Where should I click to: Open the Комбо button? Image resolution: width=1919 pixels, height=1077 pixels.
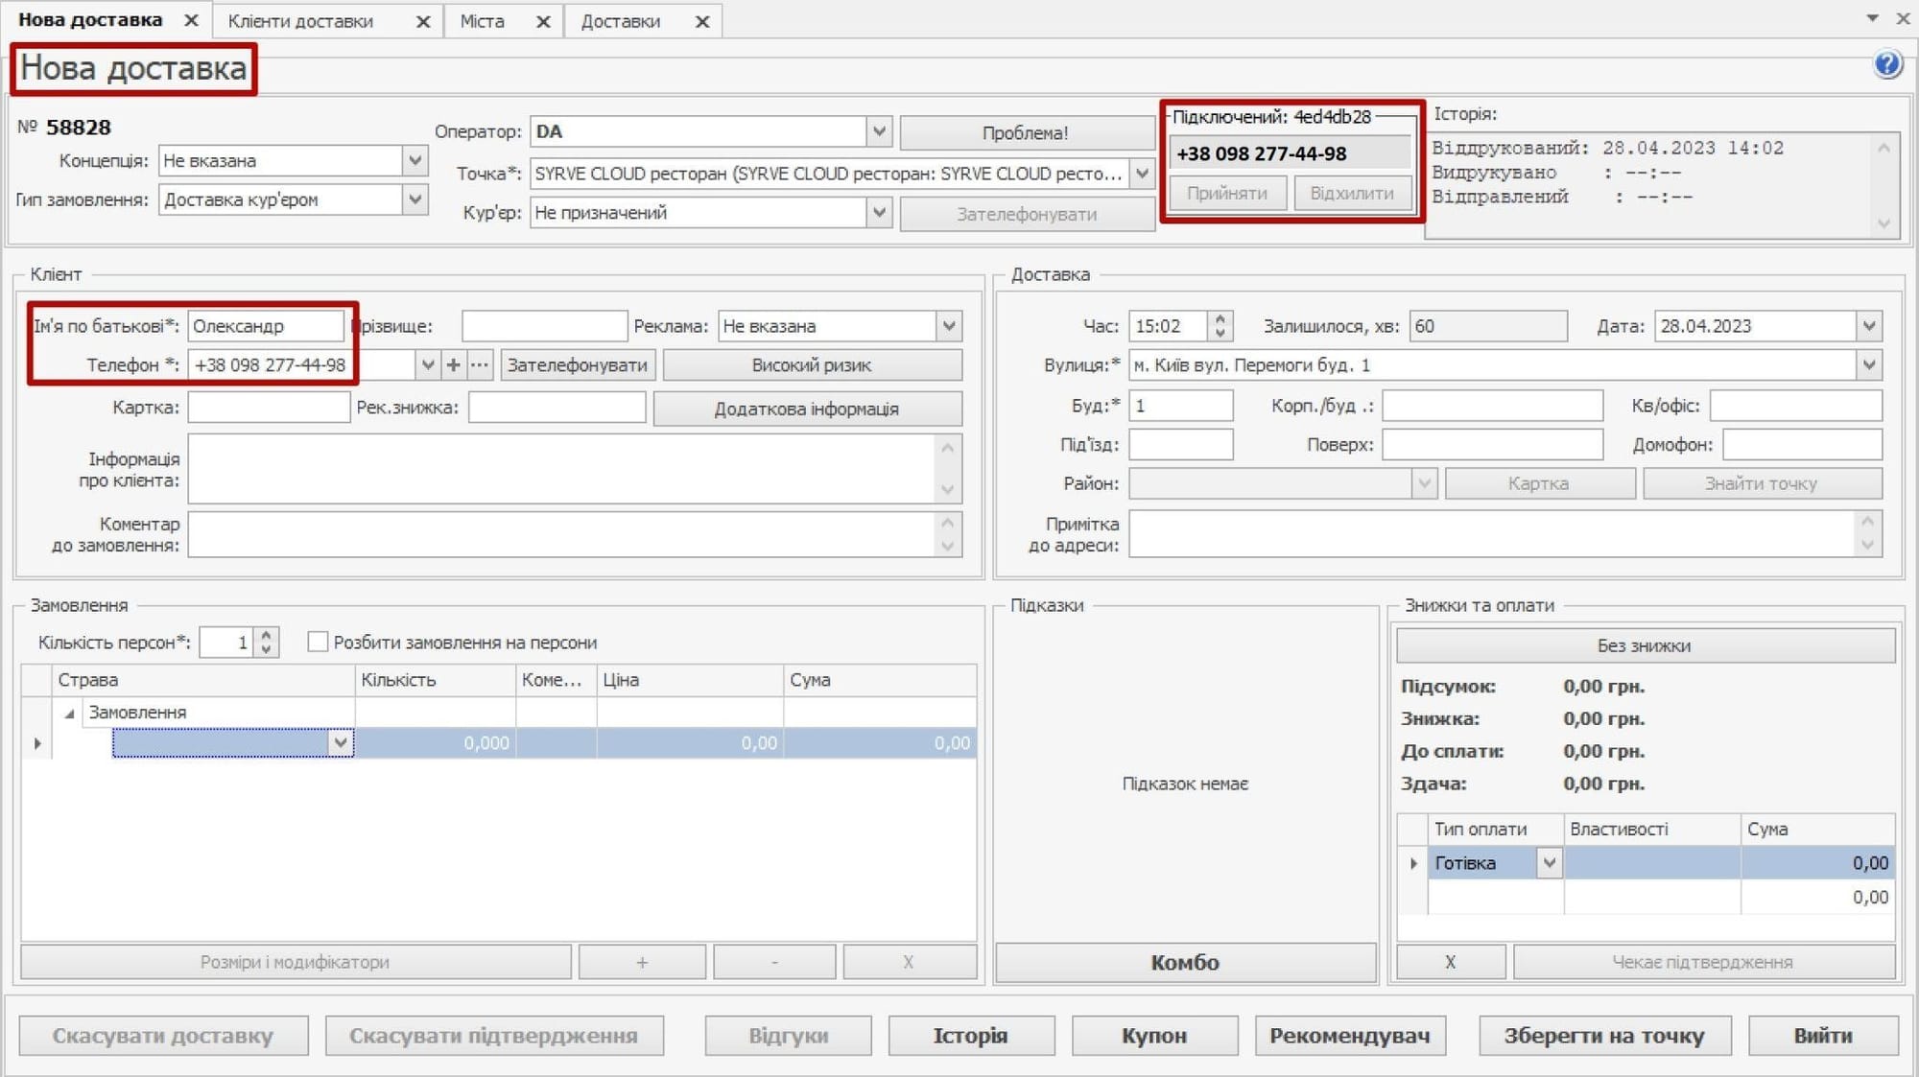click(1185, 962)
